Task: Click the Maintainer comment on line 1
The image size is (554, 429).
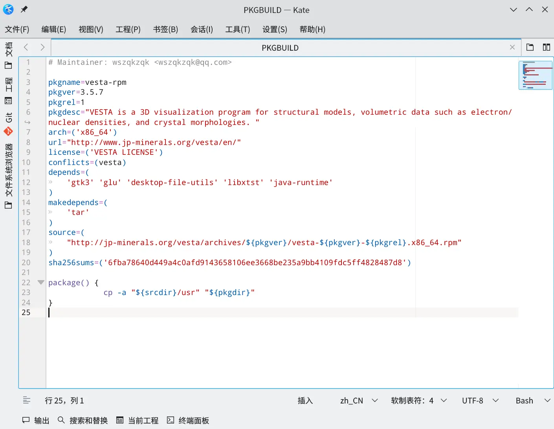Action: (140, 62)
